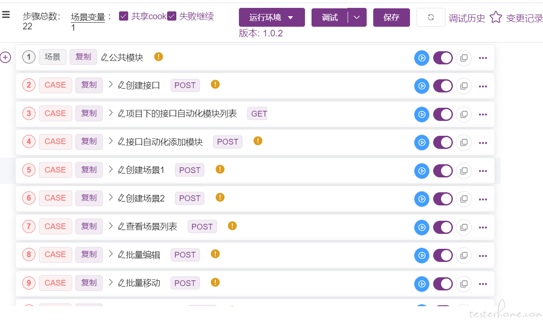Open the 运行环境 dropdown

[272, 18]
